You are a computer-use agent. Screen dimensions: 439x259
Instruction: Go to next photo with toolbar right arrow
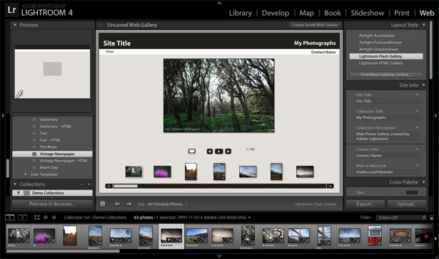click(x=128, y=204)
